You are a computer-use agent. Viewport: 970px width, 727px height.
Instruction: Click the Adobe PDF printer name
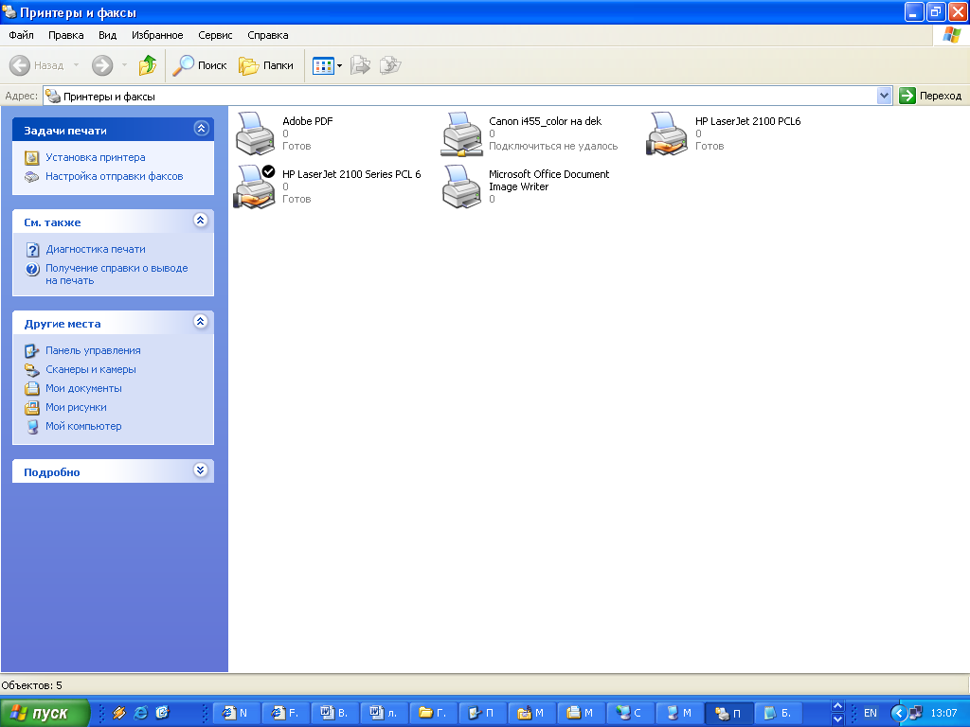pos(308,121)
